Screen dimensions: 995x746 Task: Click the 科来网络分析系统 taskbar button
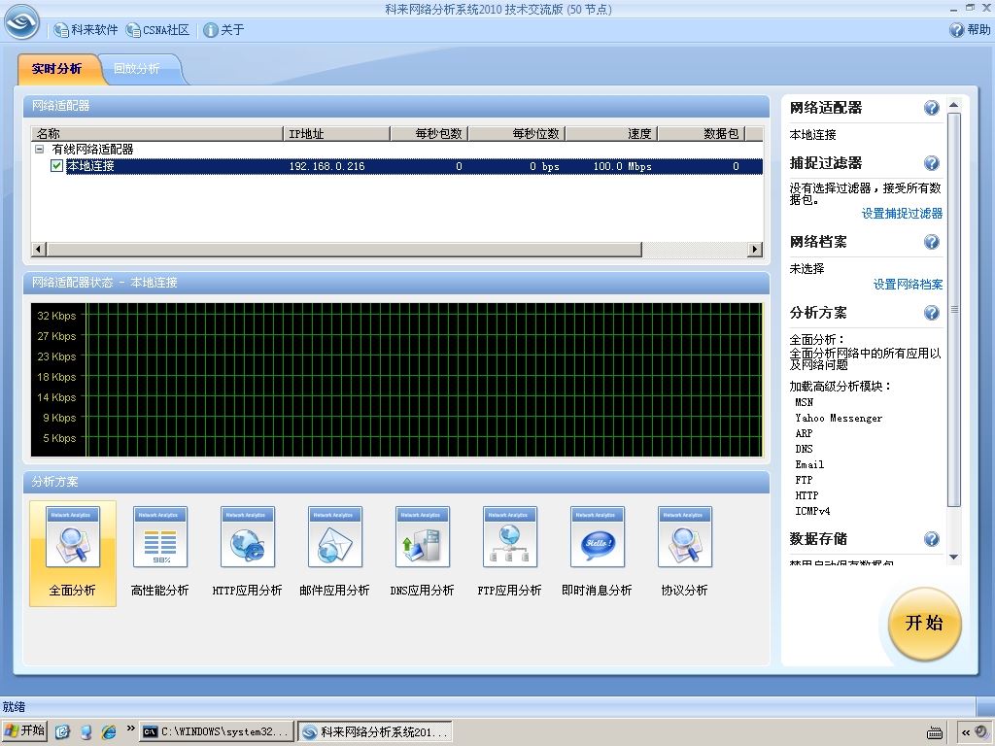(375, 731)
